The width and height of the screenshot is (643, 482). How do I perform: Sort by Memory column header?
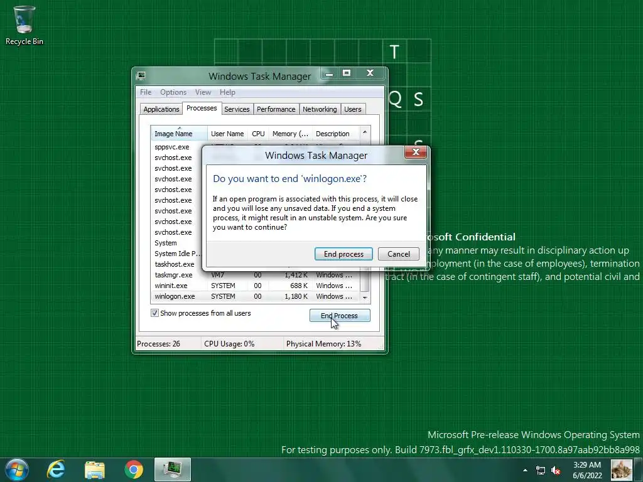point(290,134)
